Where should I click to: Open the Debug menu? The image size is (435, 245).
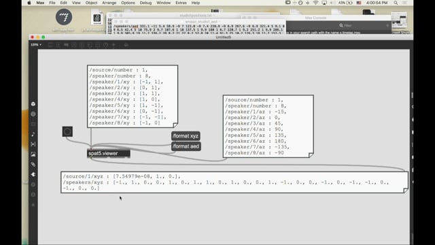tap(145, 3)
